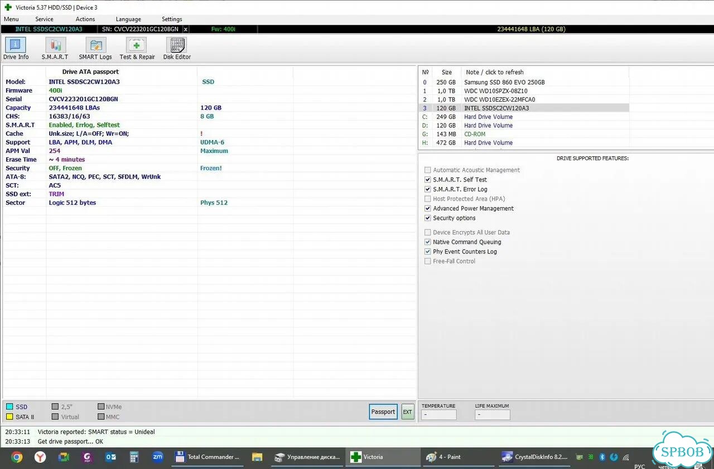Select drive 3 INTEL SSDSC2CW120A3 in the list

pyautogui.click(x=524, y=108)
